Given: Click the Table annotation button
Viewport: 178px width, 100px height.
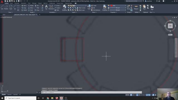Looking at the screenshot, I should coord(57,10).
